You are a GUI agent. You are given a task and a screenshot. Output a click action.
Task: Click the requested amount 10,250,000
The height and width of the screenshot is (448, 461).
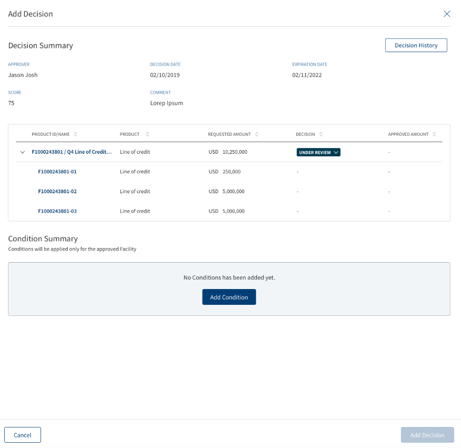(x=235, y=152)
